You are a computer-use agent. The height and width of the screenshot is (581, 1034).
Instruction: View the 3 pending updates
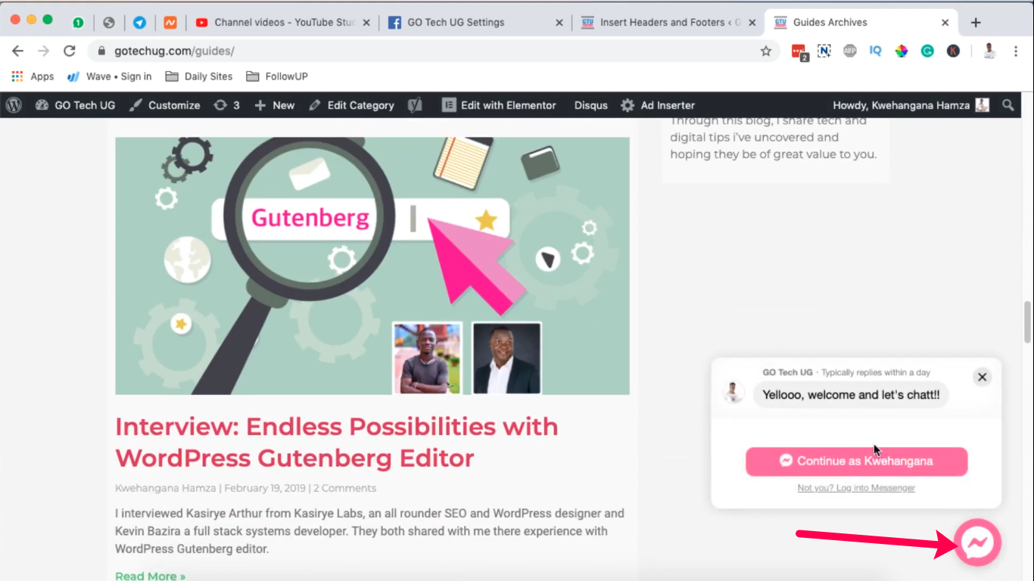point(226,105)
